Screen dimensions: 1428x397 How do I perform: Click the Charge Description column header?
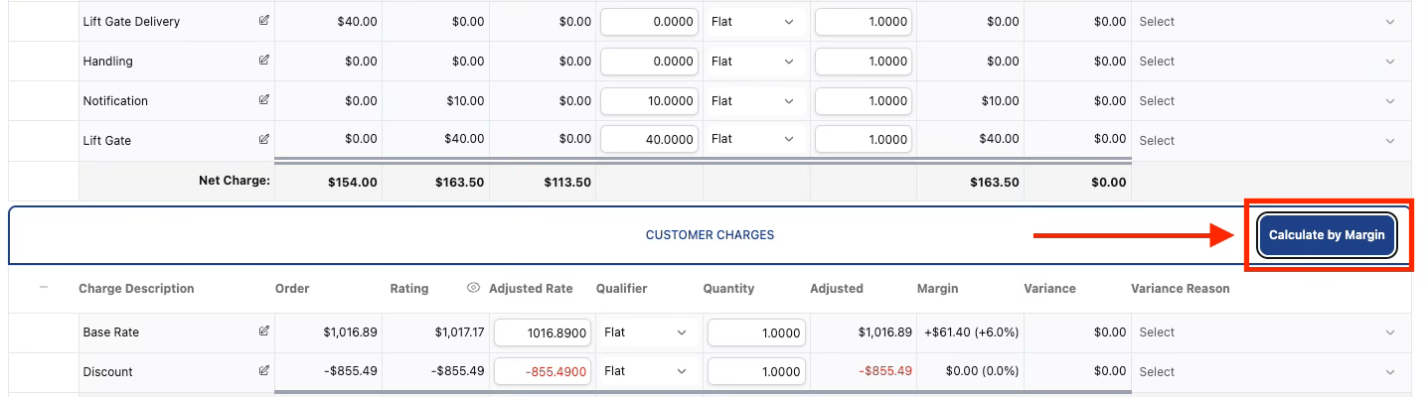click(136, 289)
